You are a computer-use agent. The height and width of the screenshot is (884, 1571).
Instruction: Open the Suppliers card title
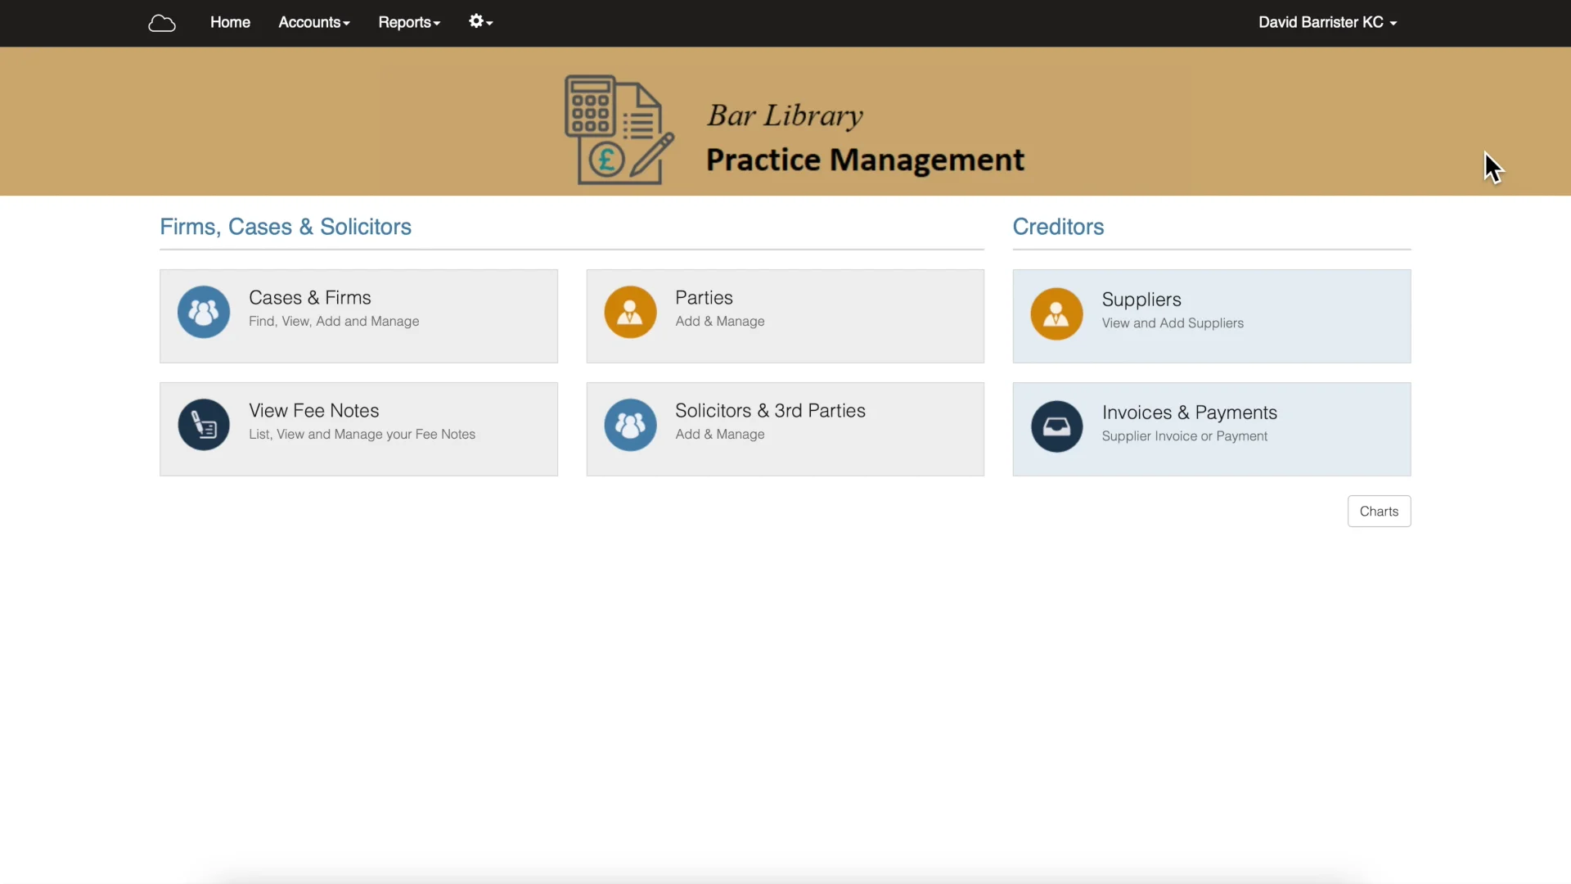(x=1141, y=300)
